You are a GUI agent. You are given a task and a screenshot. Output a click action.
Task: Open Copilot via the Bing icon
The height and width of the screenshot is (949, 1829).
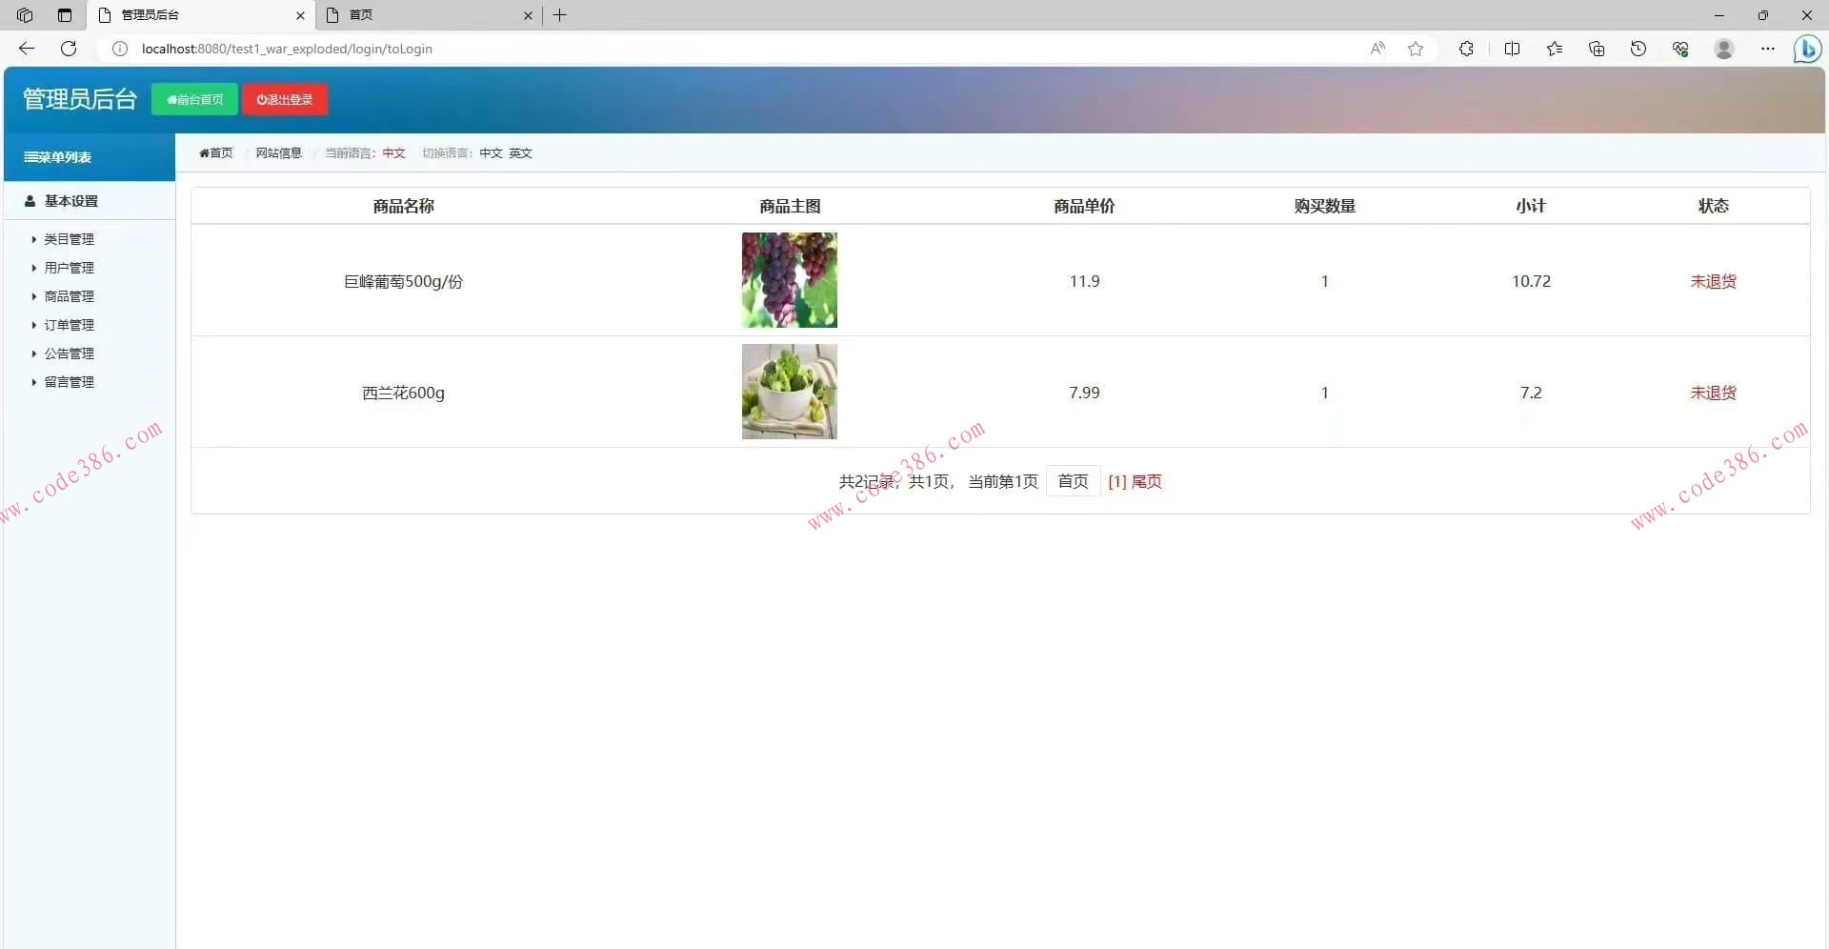1807,49
